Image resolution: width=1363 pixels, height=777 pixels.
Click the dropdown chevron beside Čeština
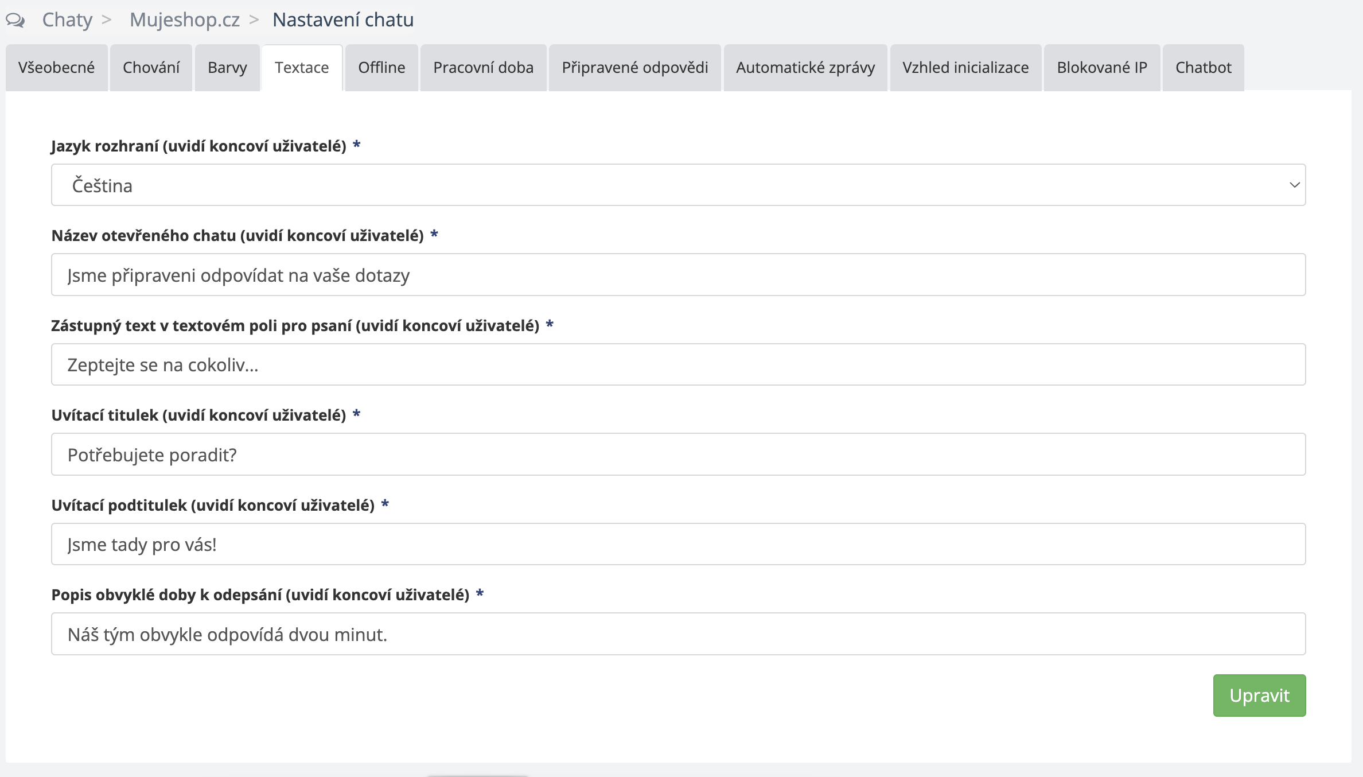(1294, 185)
